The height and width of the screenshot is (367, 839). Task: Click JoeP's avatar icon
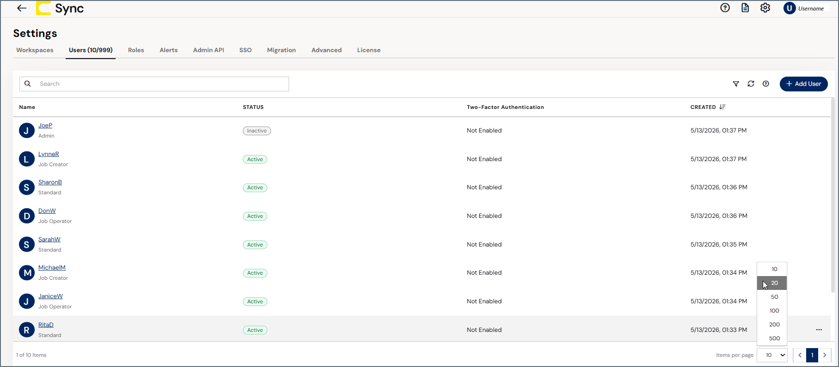click(27, 131)
